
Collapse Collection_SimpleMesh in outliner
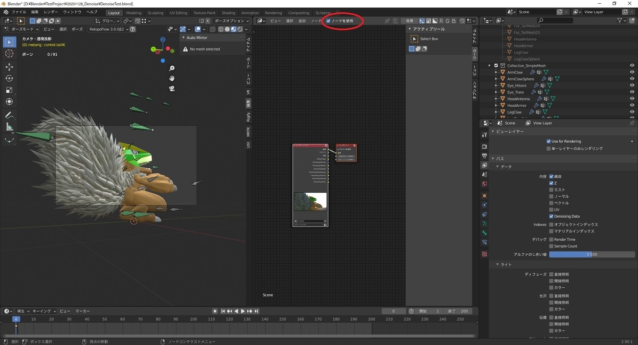(x=490, y=66)
